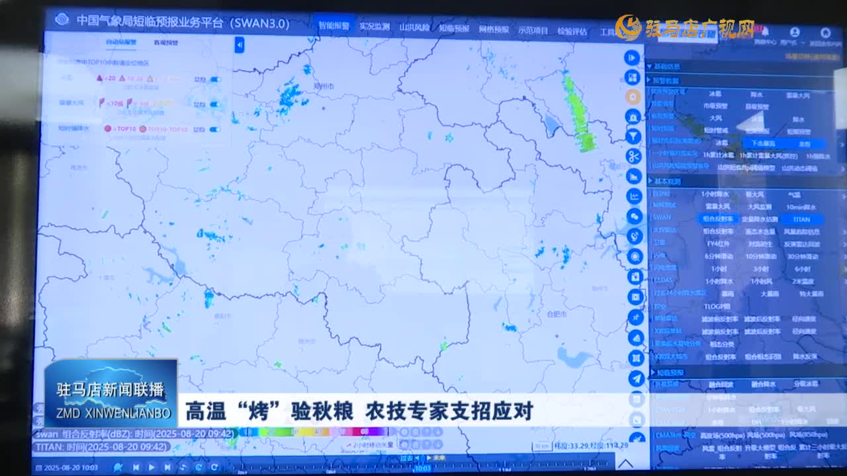Click the paper plane send icon
Image resolution: width=847 pixels, height=476 pixels.
point(636,378)
